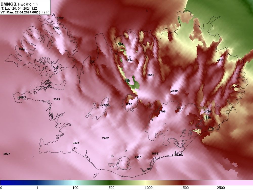The height and width of the screenshot is (190, 253).
Task: Click the 2512 value label on the map
Action: tap(151, 75)
